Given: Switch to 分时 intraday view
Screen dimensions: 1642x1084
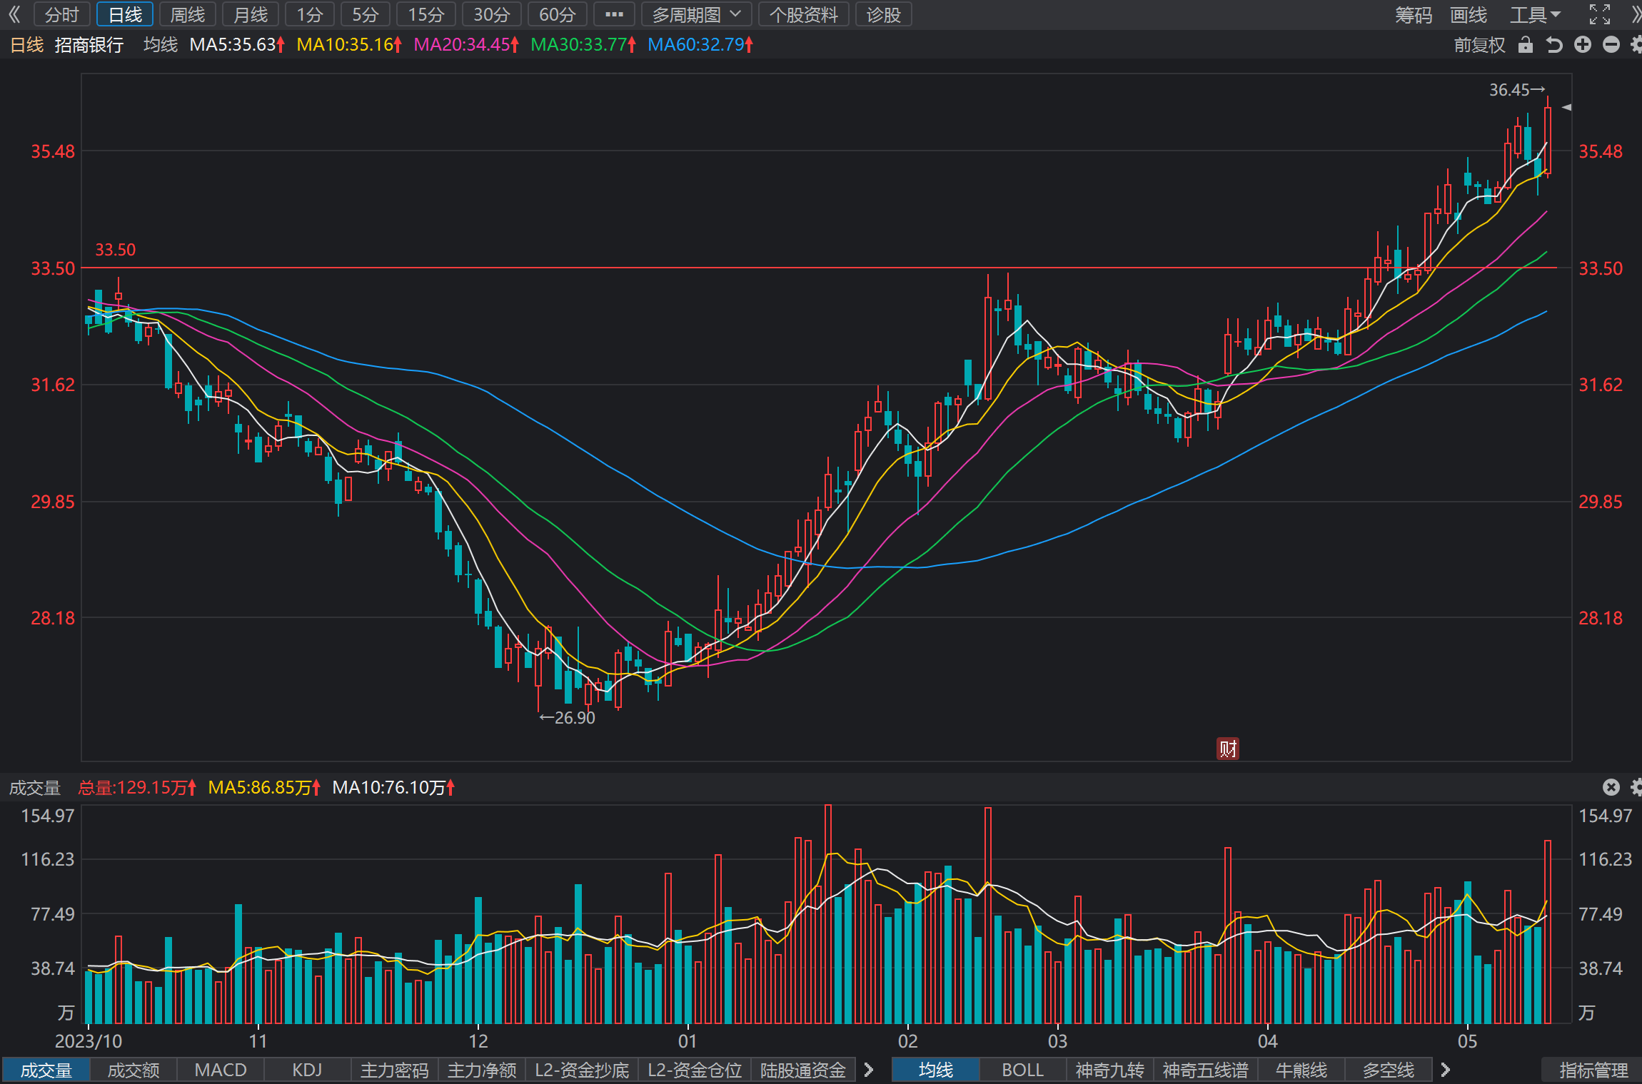Looking at the screenshot, I should click(62, 14).
